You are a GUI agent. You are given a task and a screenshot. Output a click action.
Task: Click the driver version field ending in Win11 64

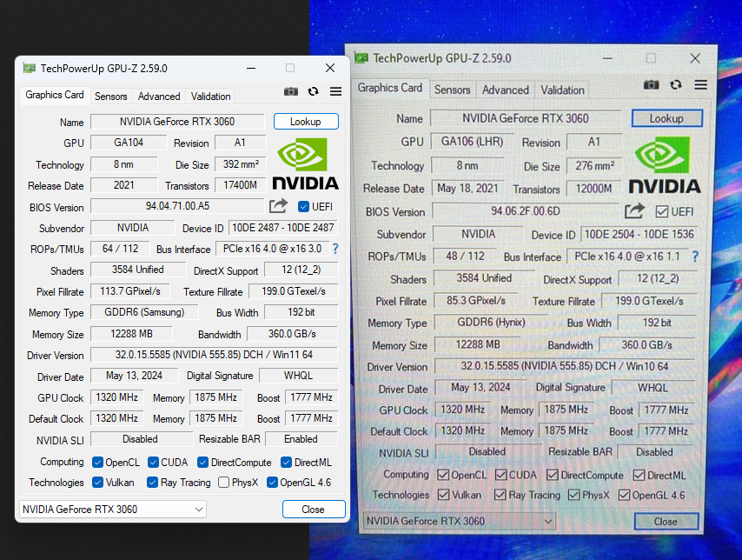(214, 355)
